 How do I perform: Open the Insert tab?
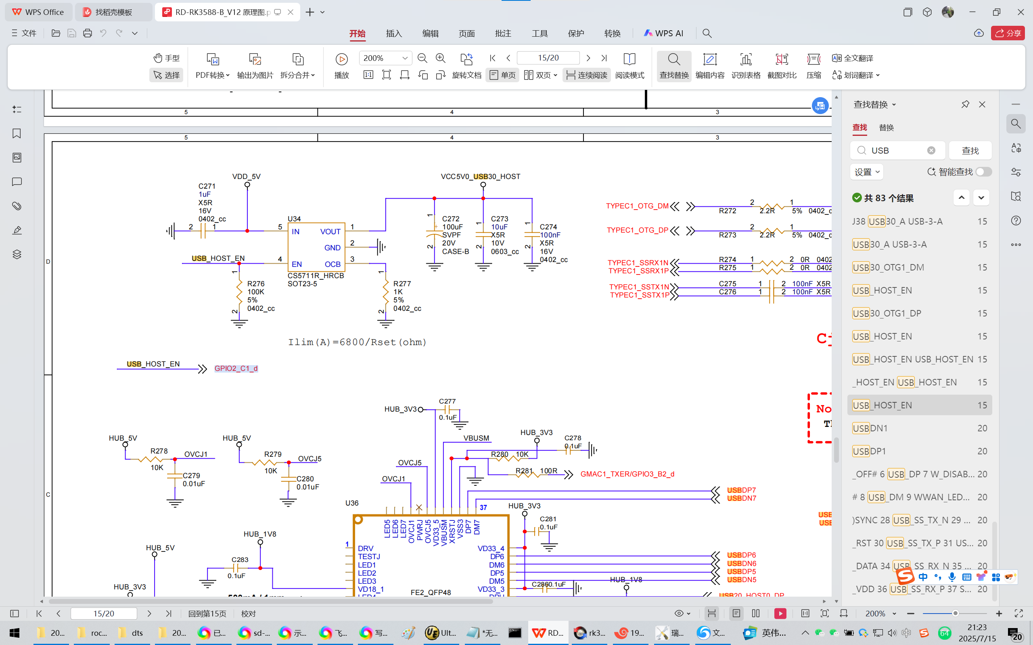tap(393, 33)
